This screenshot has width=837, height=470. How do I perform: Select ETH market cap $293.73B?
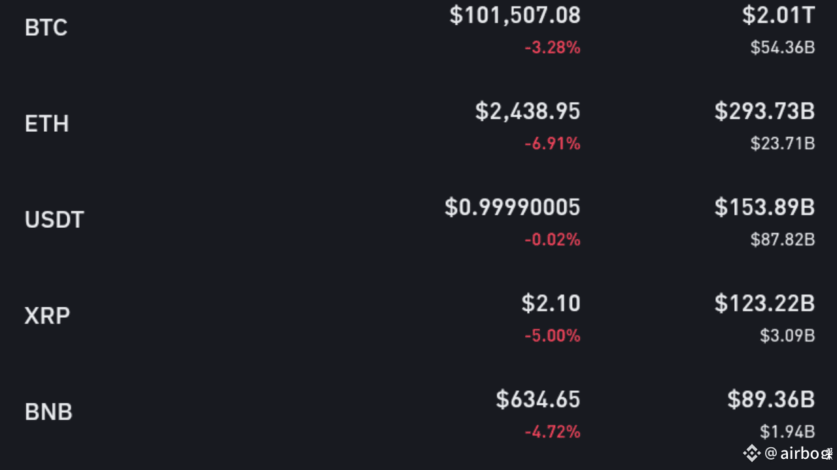tap(764, 112)
